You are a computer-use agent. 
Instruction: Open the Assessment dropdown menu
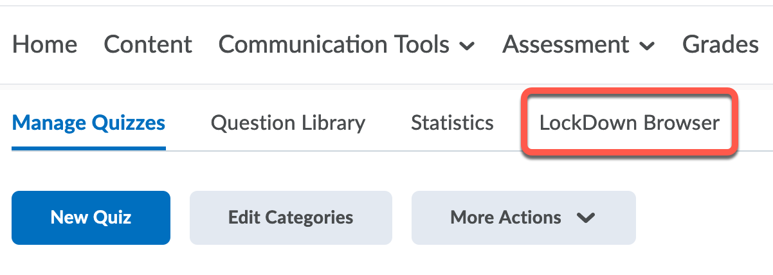[x=577, y=44]
